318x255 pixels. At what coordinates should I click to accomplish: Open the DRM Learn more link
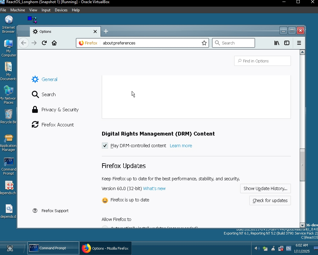pyautogui.click(x=181, y=146)
